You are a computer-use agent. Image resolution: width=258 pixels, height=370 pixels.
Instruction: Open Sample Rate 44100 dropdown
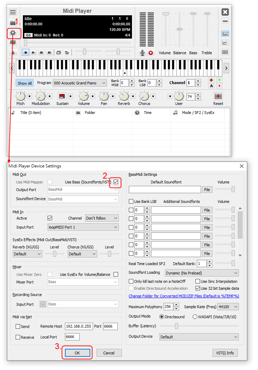tap(228, 307)
